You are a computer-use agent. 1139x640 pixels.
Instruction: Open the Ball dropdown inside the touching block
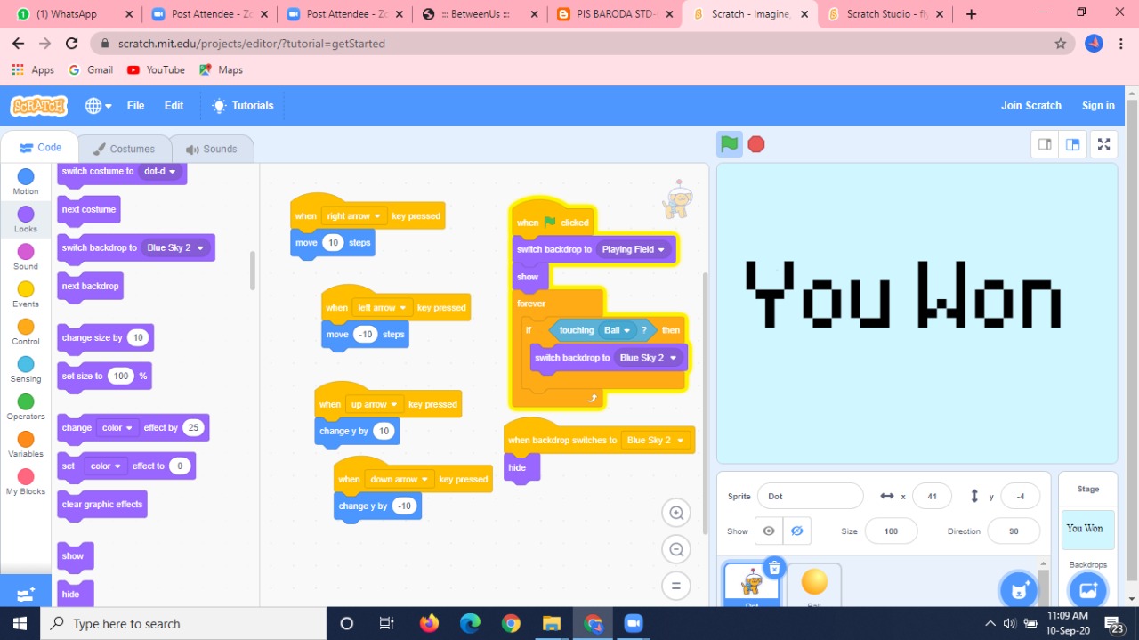pos(618,329)
